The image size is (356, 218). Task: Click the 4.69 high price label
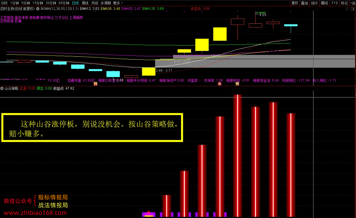click(263, 15)
